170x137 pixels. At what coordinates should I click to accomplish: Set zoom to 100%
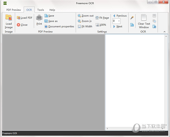101,25
